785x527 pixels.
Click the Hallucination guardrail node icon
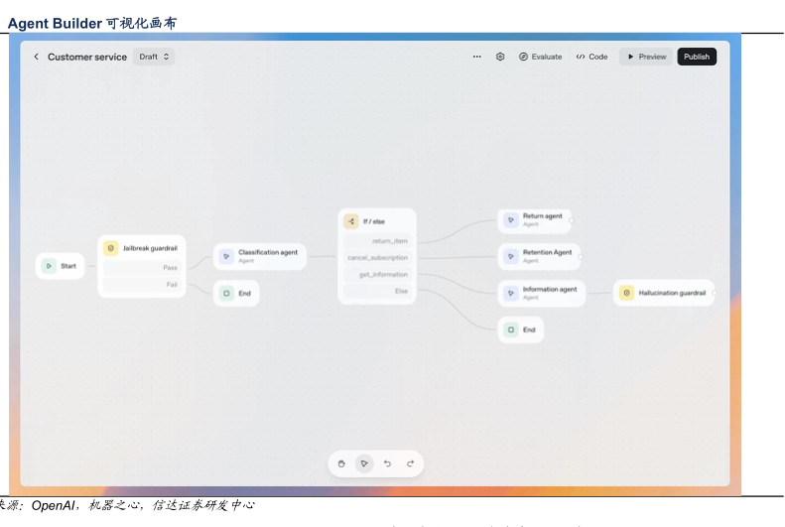tap(626, 293)
